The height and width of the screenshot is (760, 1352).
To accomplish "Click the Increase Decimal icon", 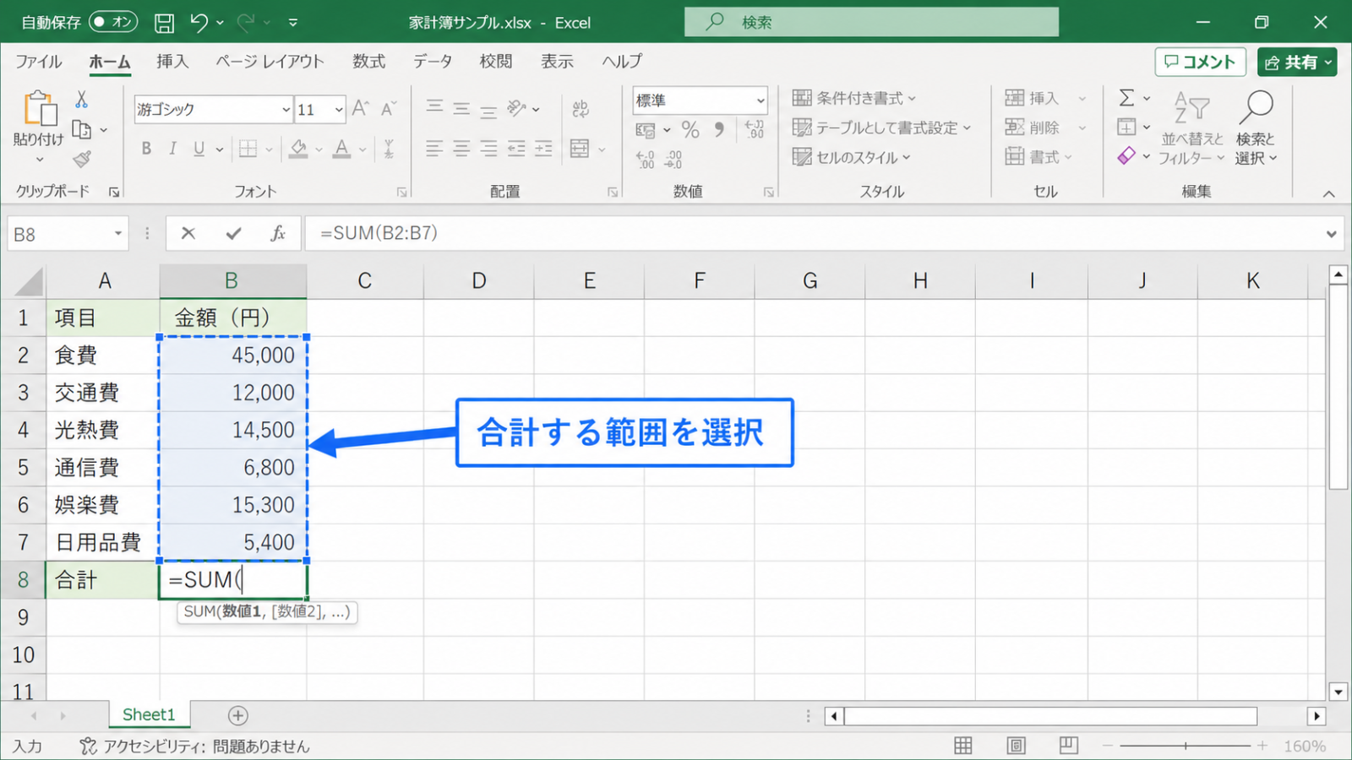I will pyautogui.click(x=646, y=159).
